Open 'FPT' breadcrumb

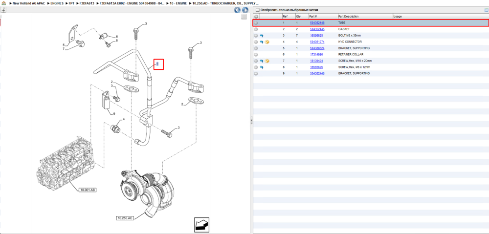(72, 3)
